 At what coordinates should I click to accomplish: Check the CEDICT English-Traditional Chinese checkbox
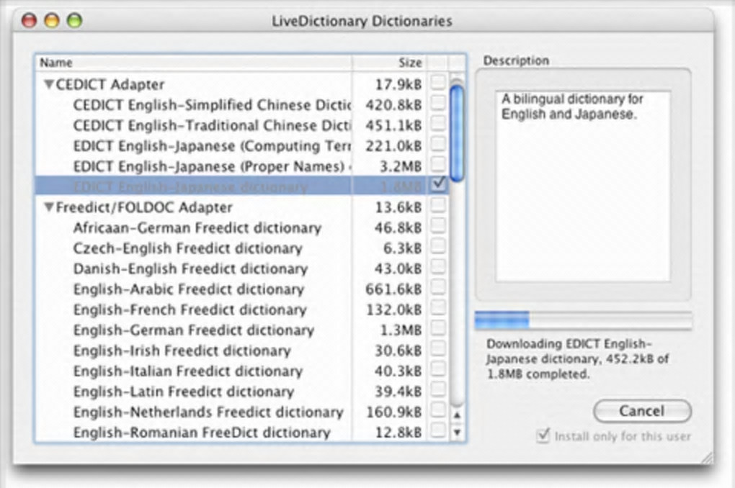tap(438, 123)
